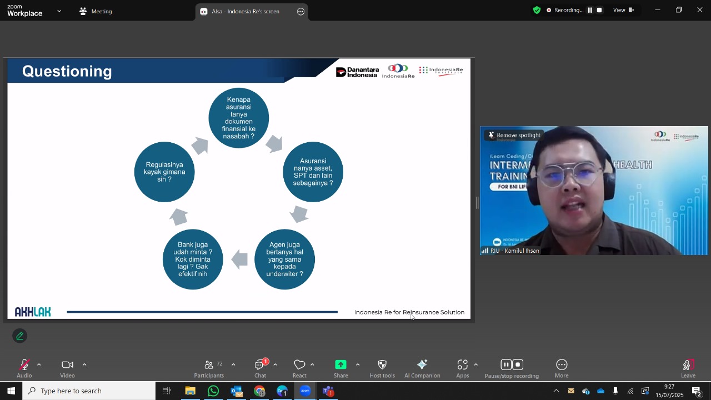711x400 pixels.
Task: Expand the video options arrow
Action: click(x=84, y=365)
